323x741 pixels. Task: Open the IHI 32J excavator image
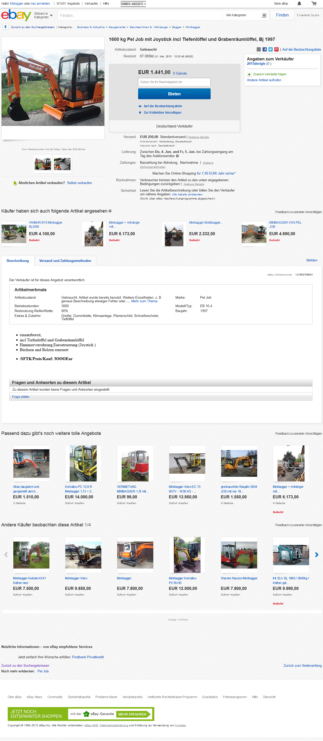pyautogui.click(x=291, y=555)
